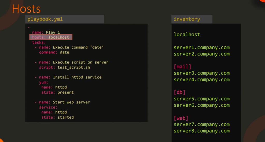Click the state: present line
Screen dimensions: 265x142
click(57, 92)
